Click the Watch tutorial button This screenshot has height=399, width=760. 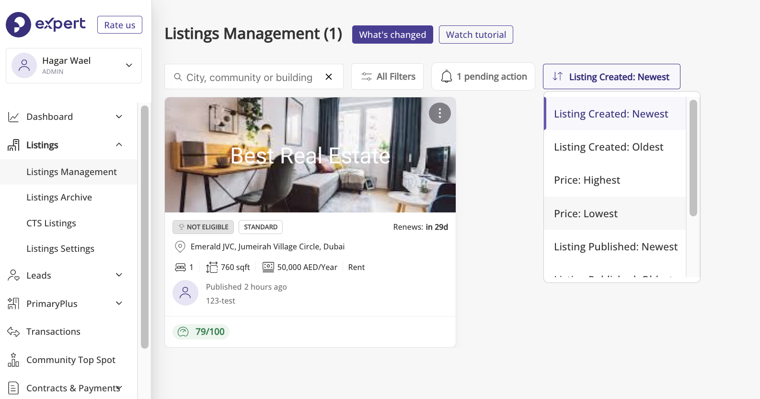pos(476,35)
